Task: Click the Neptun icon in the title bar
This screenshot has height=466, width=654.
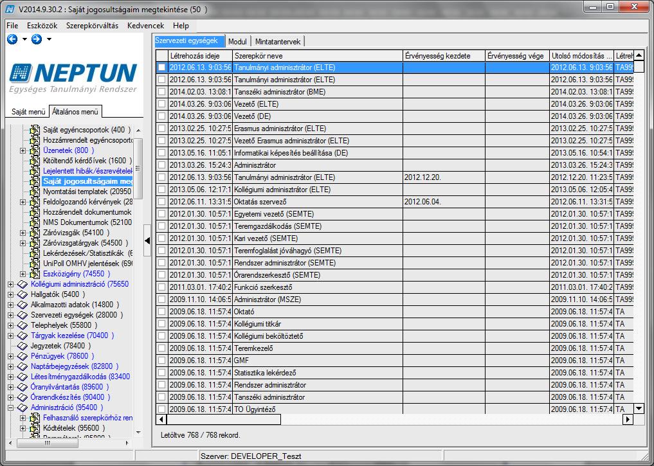Action: point(10,9)
